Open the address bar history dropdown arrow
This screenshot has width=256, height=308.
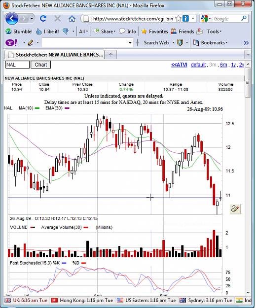point(193,19)
